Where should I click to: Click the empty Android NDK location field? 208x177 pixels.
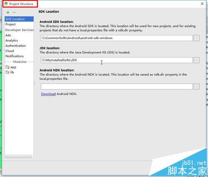click(x=117, y=86)
